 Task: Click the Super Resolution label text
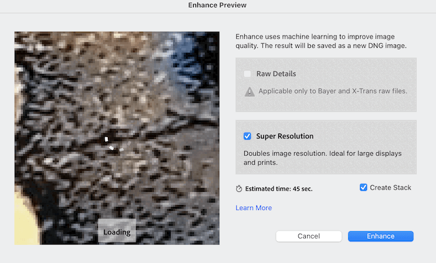(x=285, y=136)
